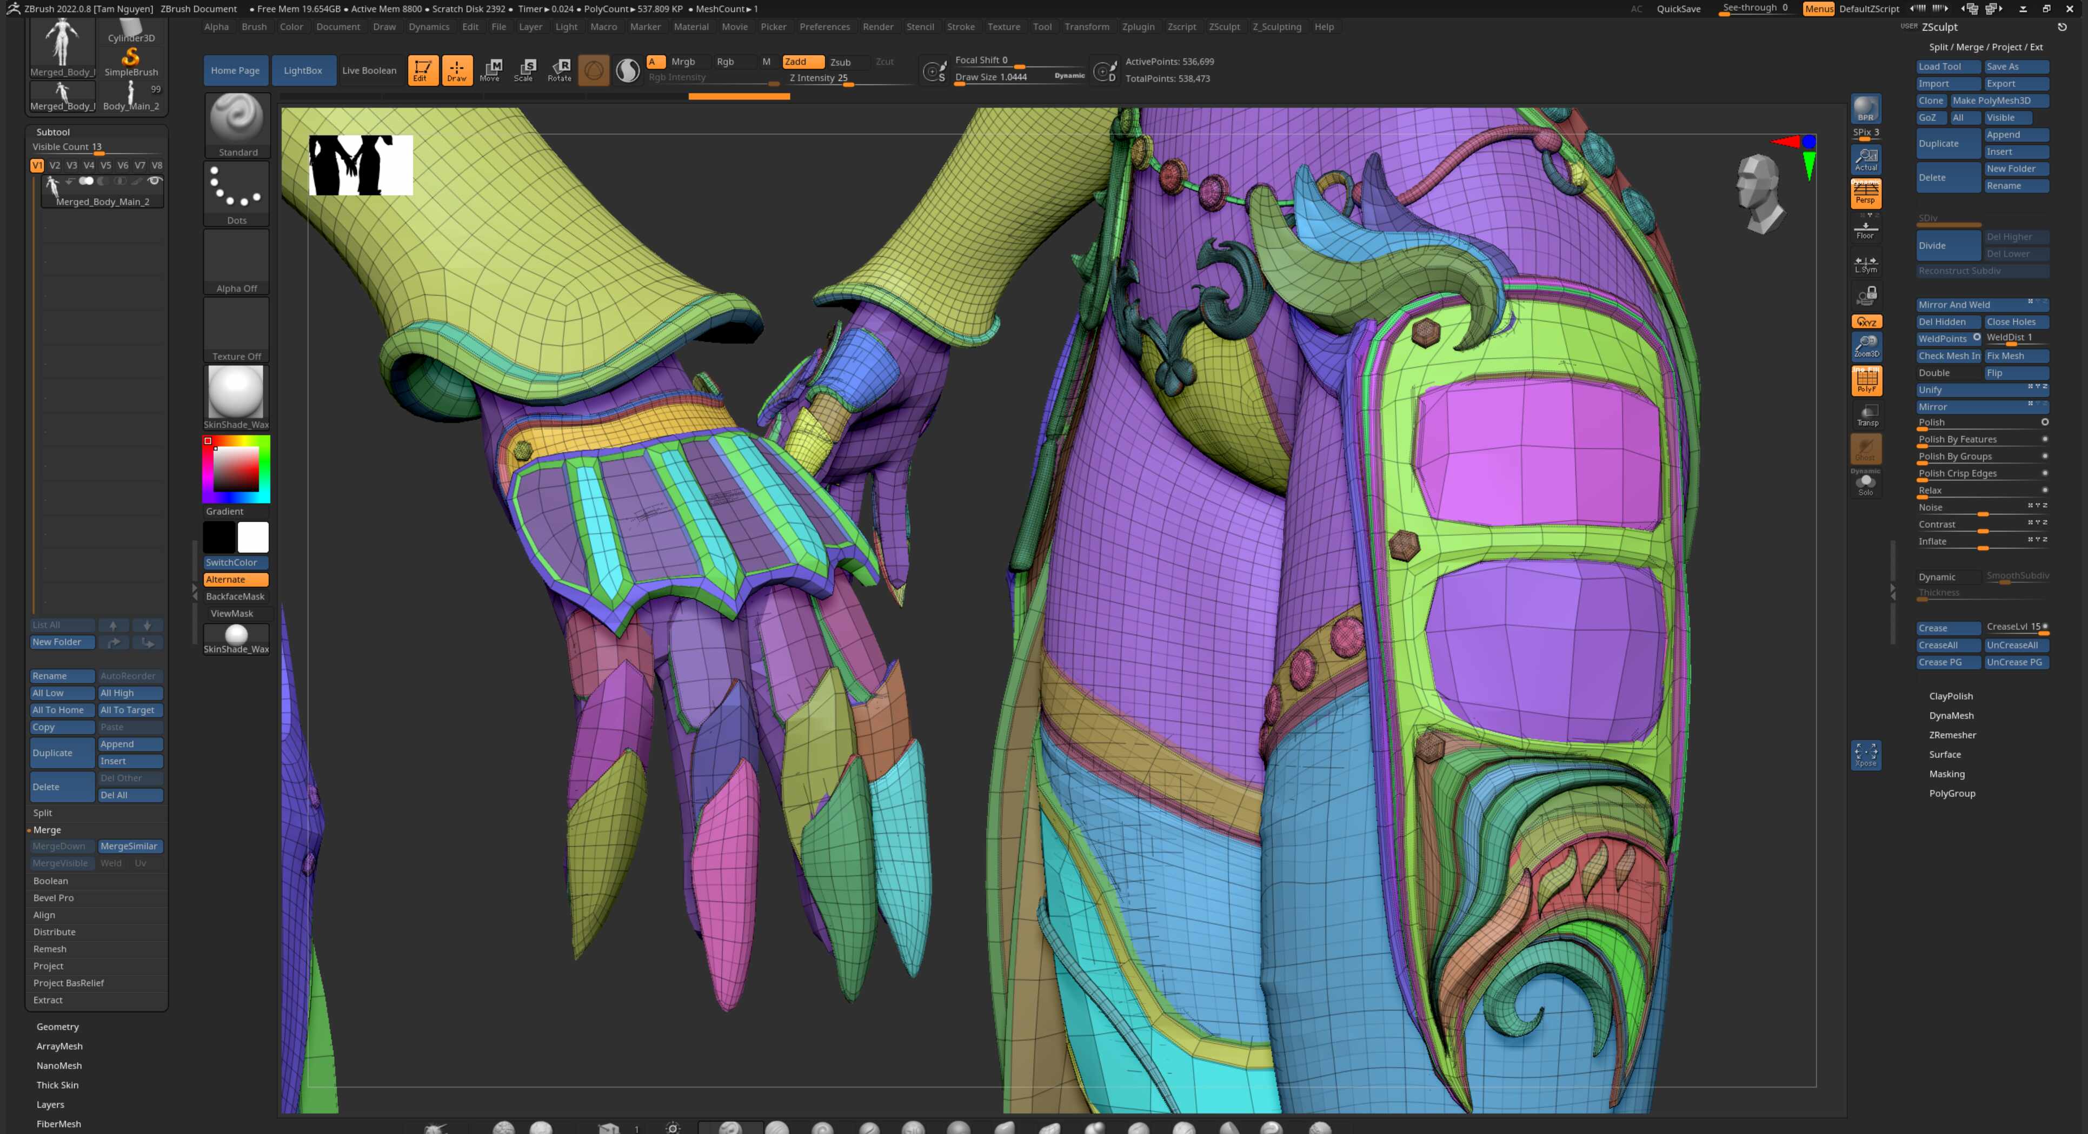Expand the Geometry palette section
This screenshot has height=1134, width=2088.
[57, 1026]
